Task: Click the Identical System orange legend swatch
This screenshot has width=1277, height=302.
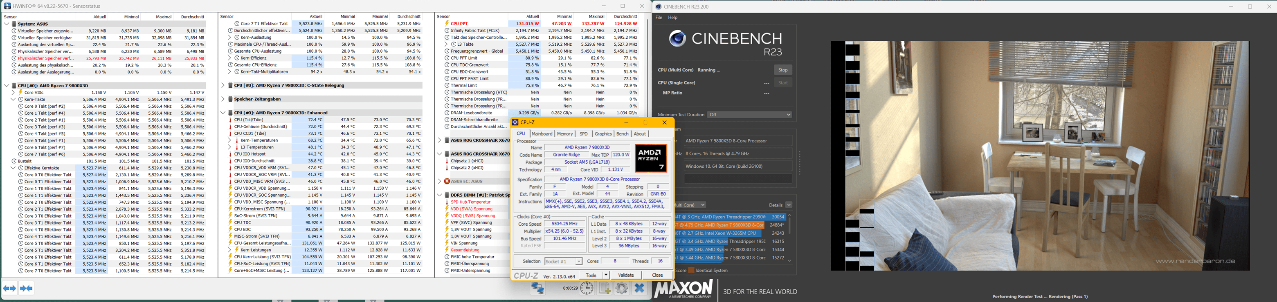Action: coord(691,270)
